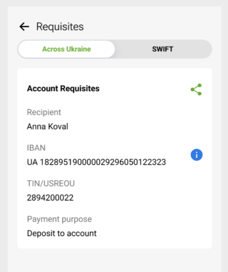228x272 pixels.
Task: Select the TIN/USREOU number 2894200022
Action: coord(50,198)
